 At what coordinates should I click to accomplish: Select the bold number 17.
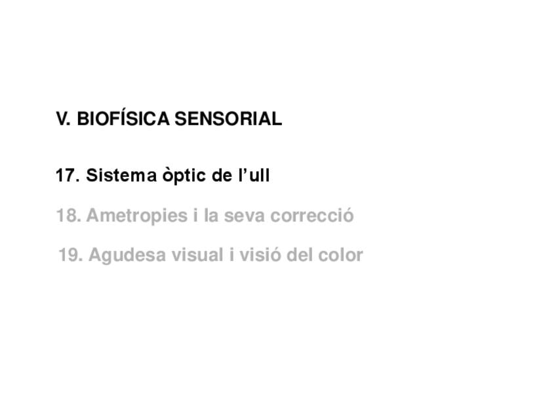[x=68, y=176]
